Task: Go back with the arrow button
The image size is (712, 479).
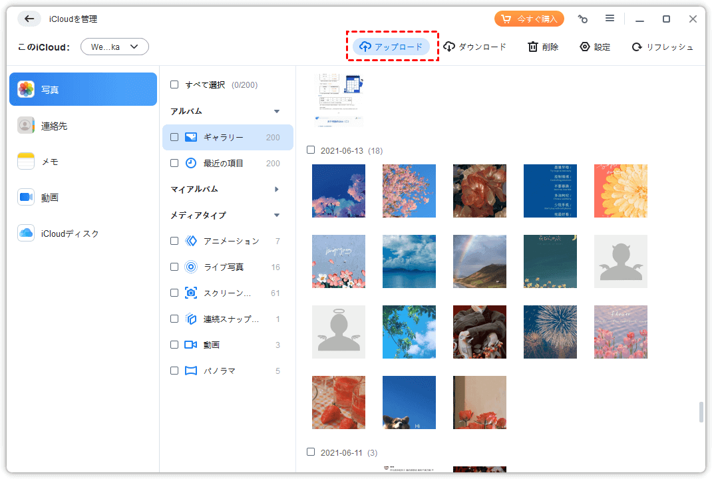Action: [29, 19]
